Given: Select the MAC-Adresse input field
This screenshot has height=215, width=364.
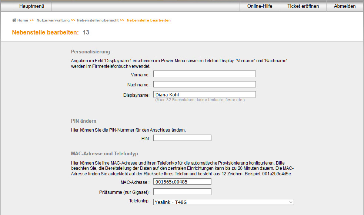Looking at the screenshot, I should click(x=182, y=182).
